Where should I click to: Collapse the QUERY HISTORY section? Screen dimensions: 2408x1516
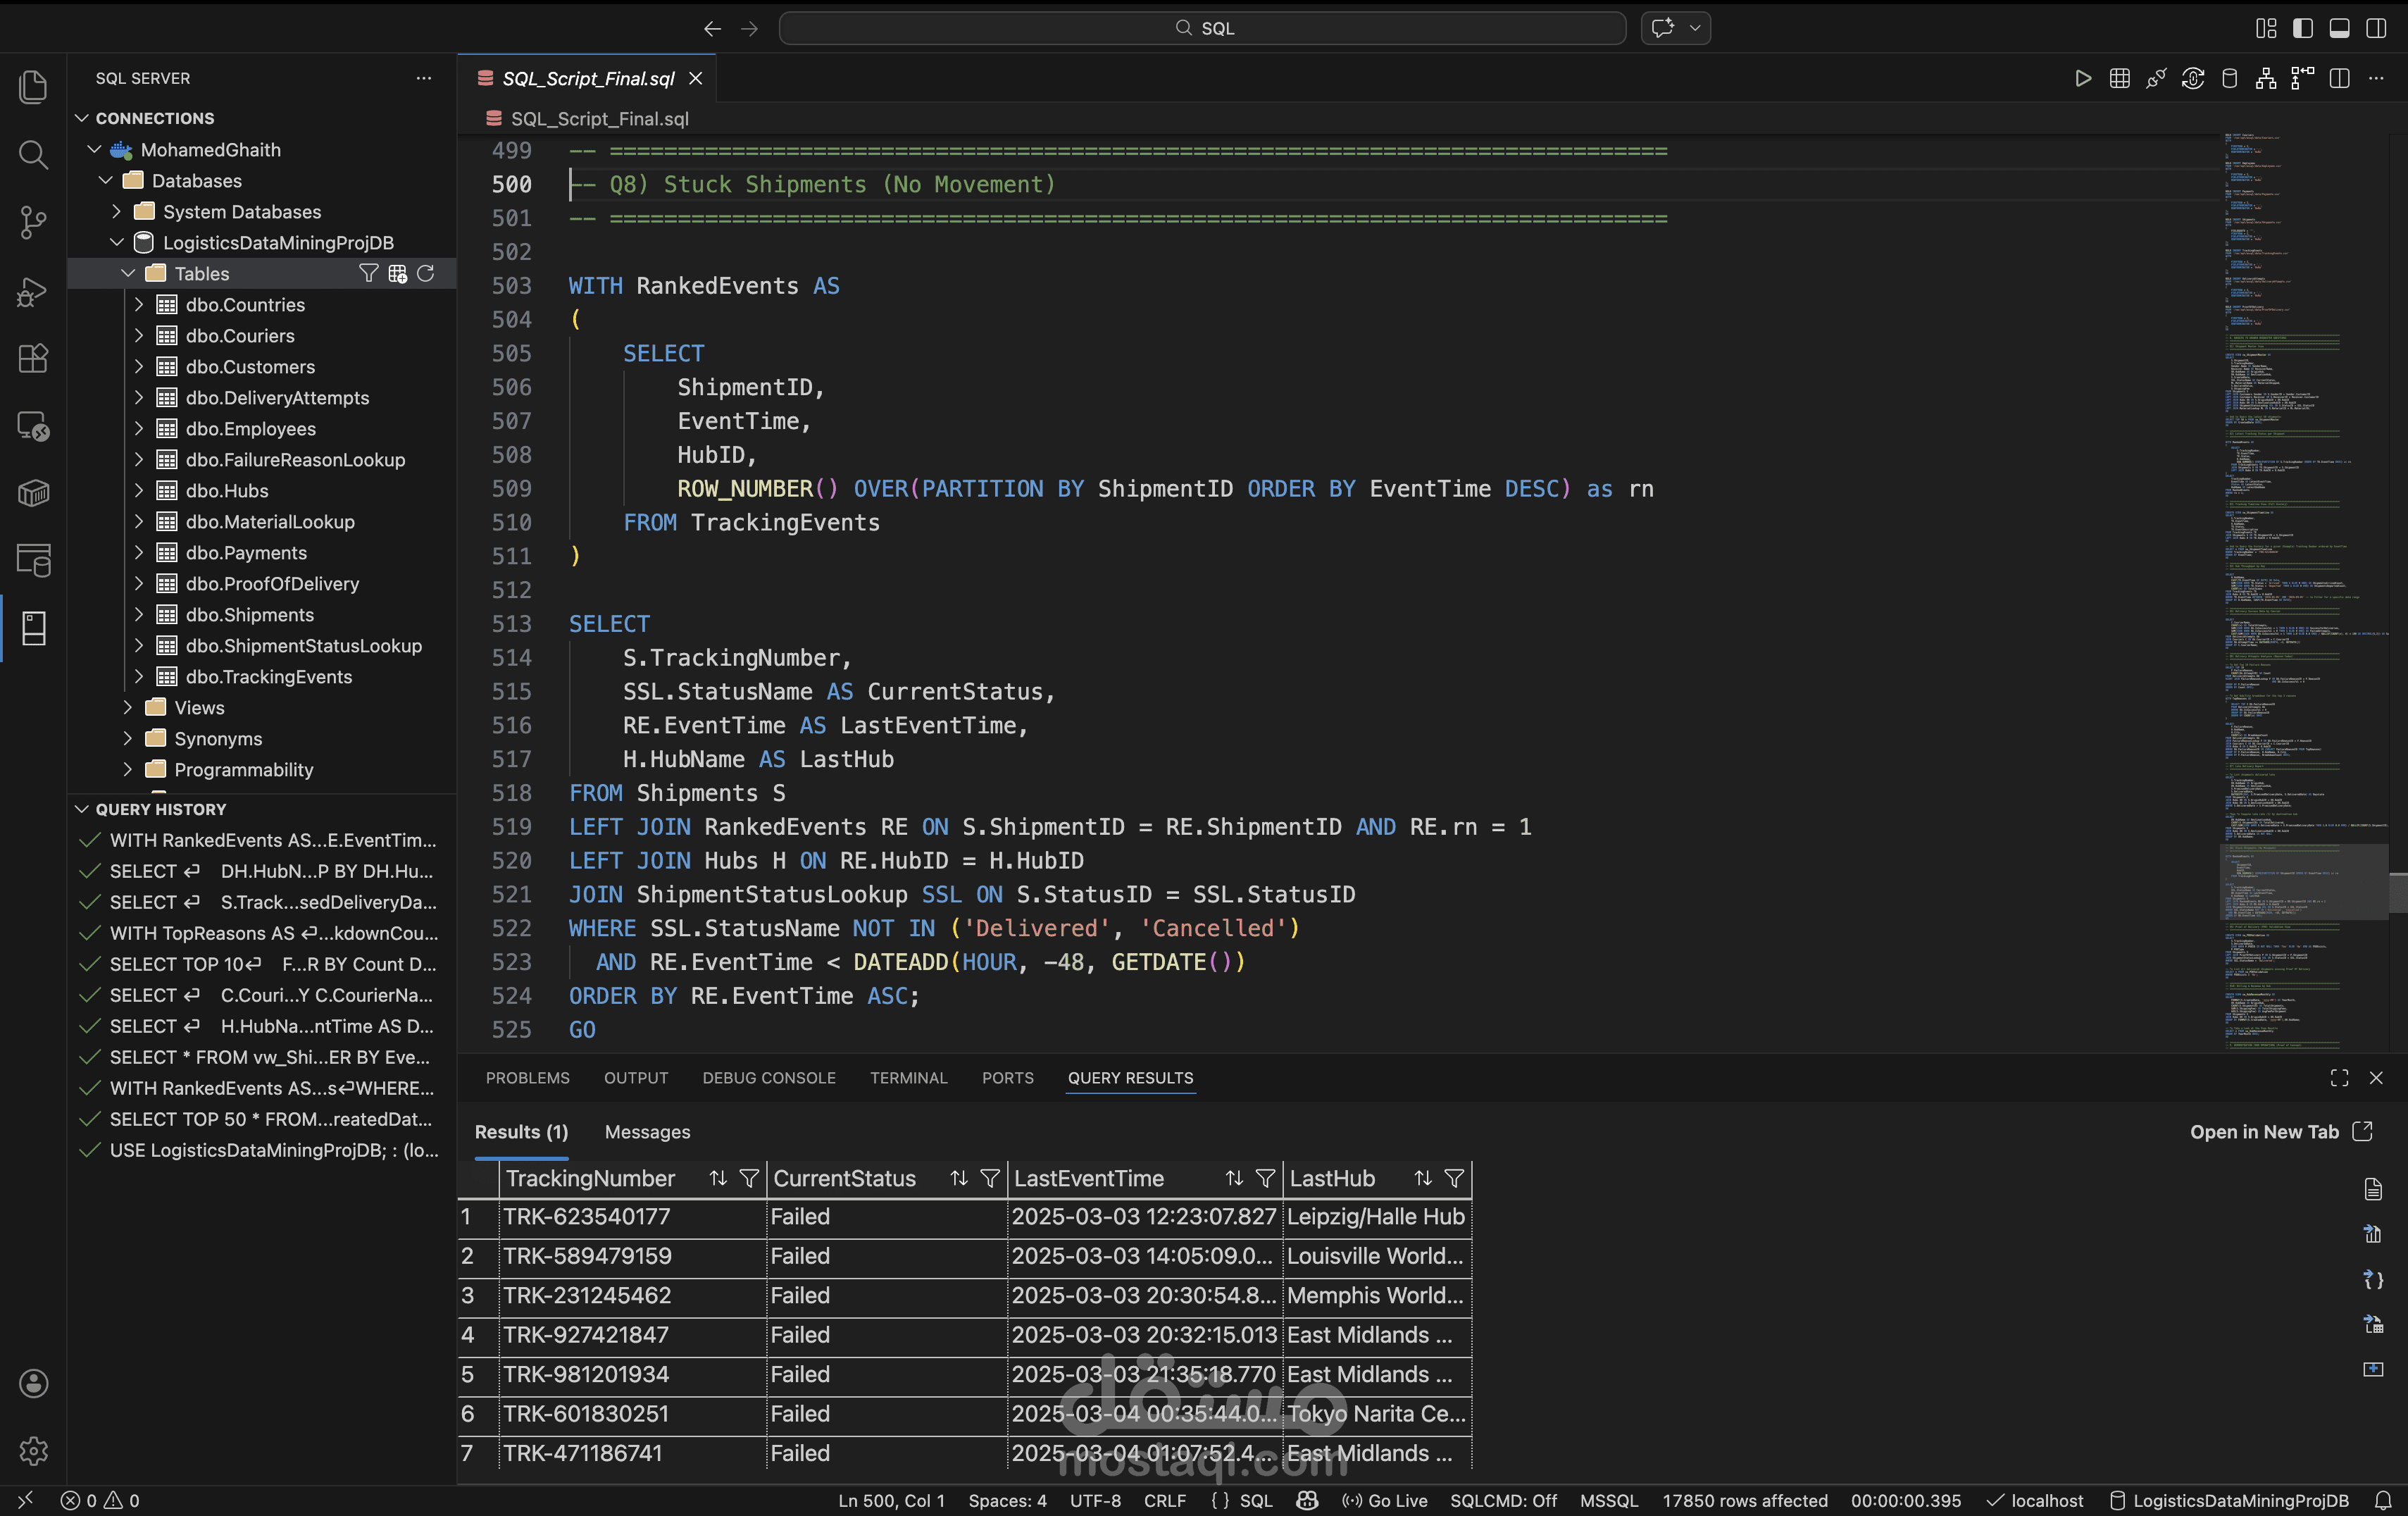pyautogui.click(x=81, y=809)
